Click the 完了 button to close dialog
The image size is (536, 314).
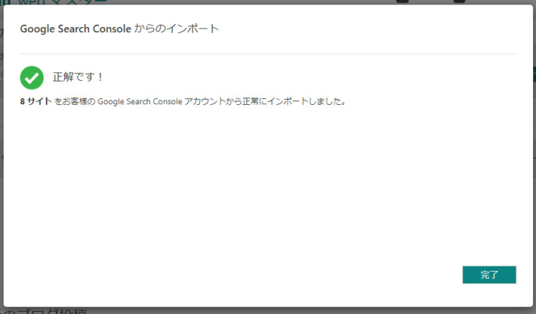click(488, 275)
